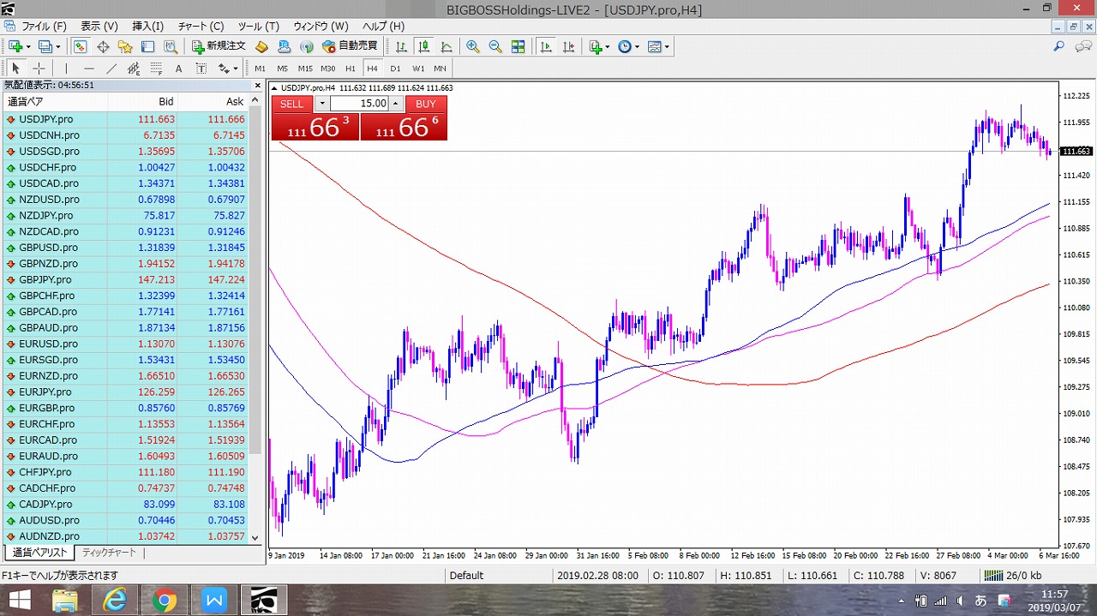Screen dimensions: 1097x616
Task: Click the zoom out magnifier icon
Action: [x=495, y=46]
